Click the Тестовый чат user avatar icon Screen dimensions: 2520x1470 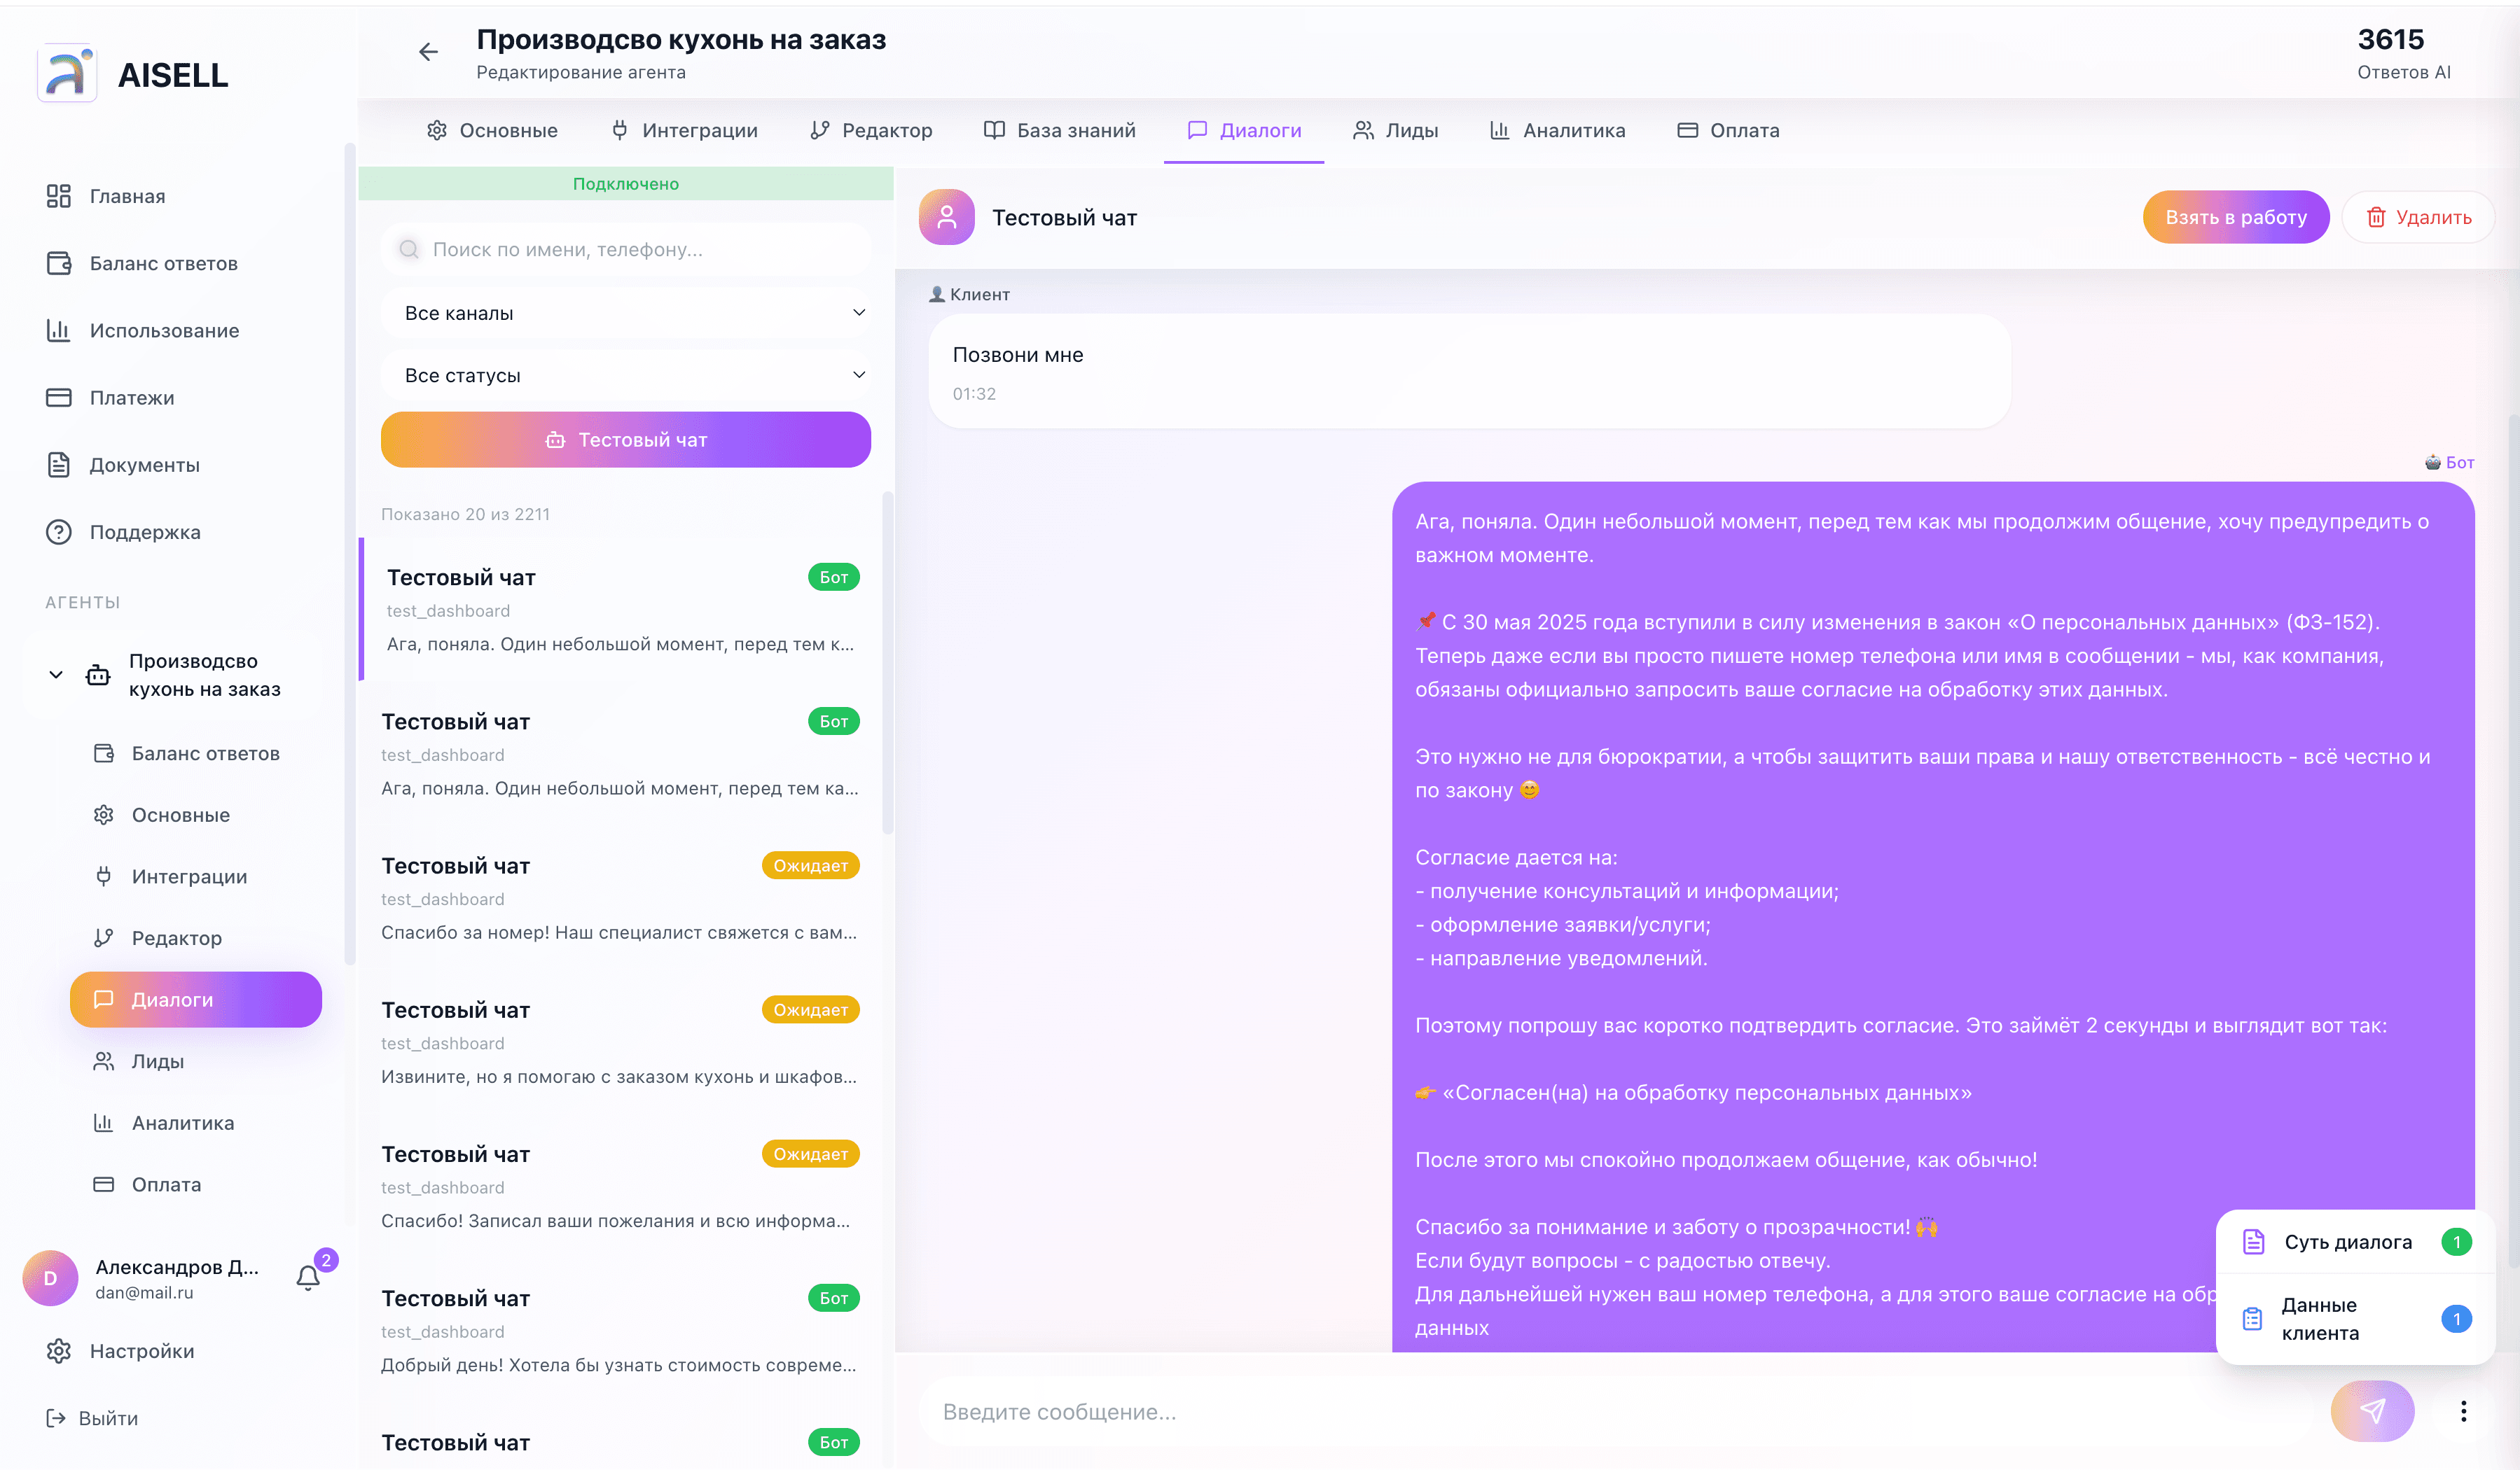click(x=946, y=217)
